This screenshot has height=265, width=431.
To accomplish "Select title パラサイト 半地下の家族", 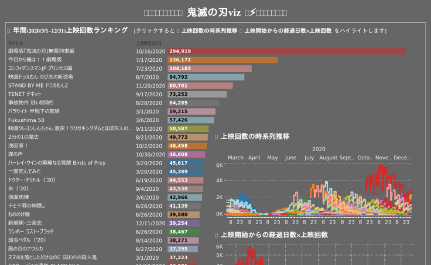I will [x=34, y=111].
